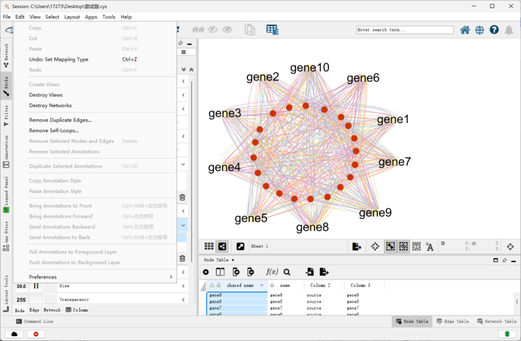
Task: Open the Layout Tools side panel tab
Action: (x=6, y=293)
